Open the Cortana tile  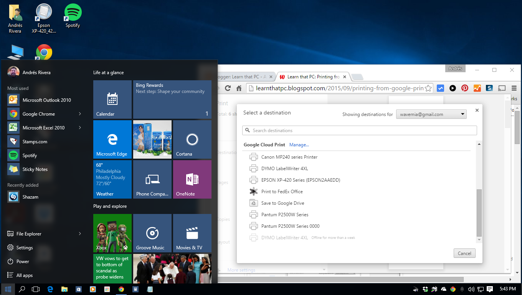[x=192, y=139]
